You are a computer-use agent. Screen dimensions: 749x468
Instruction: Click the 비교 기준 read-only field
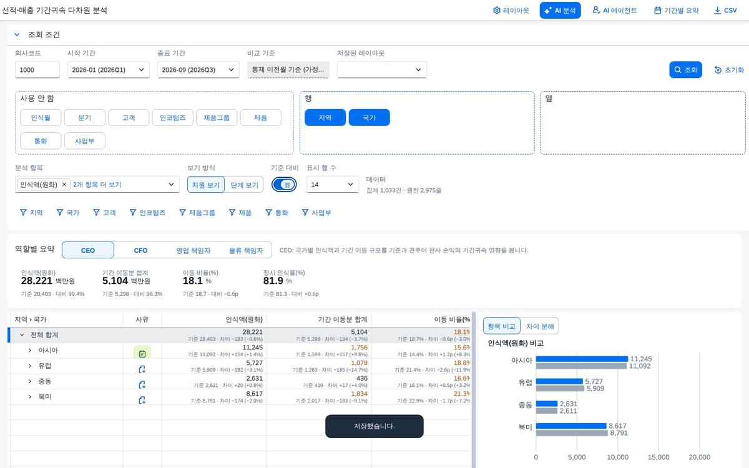[288, 70]
